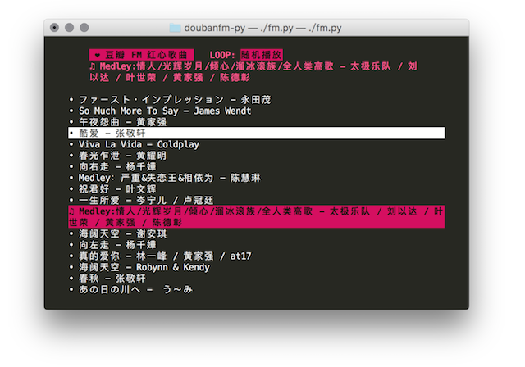Select highlighted row 酷爱 – 张敬轩
The image size is (525, 367).
257,133
